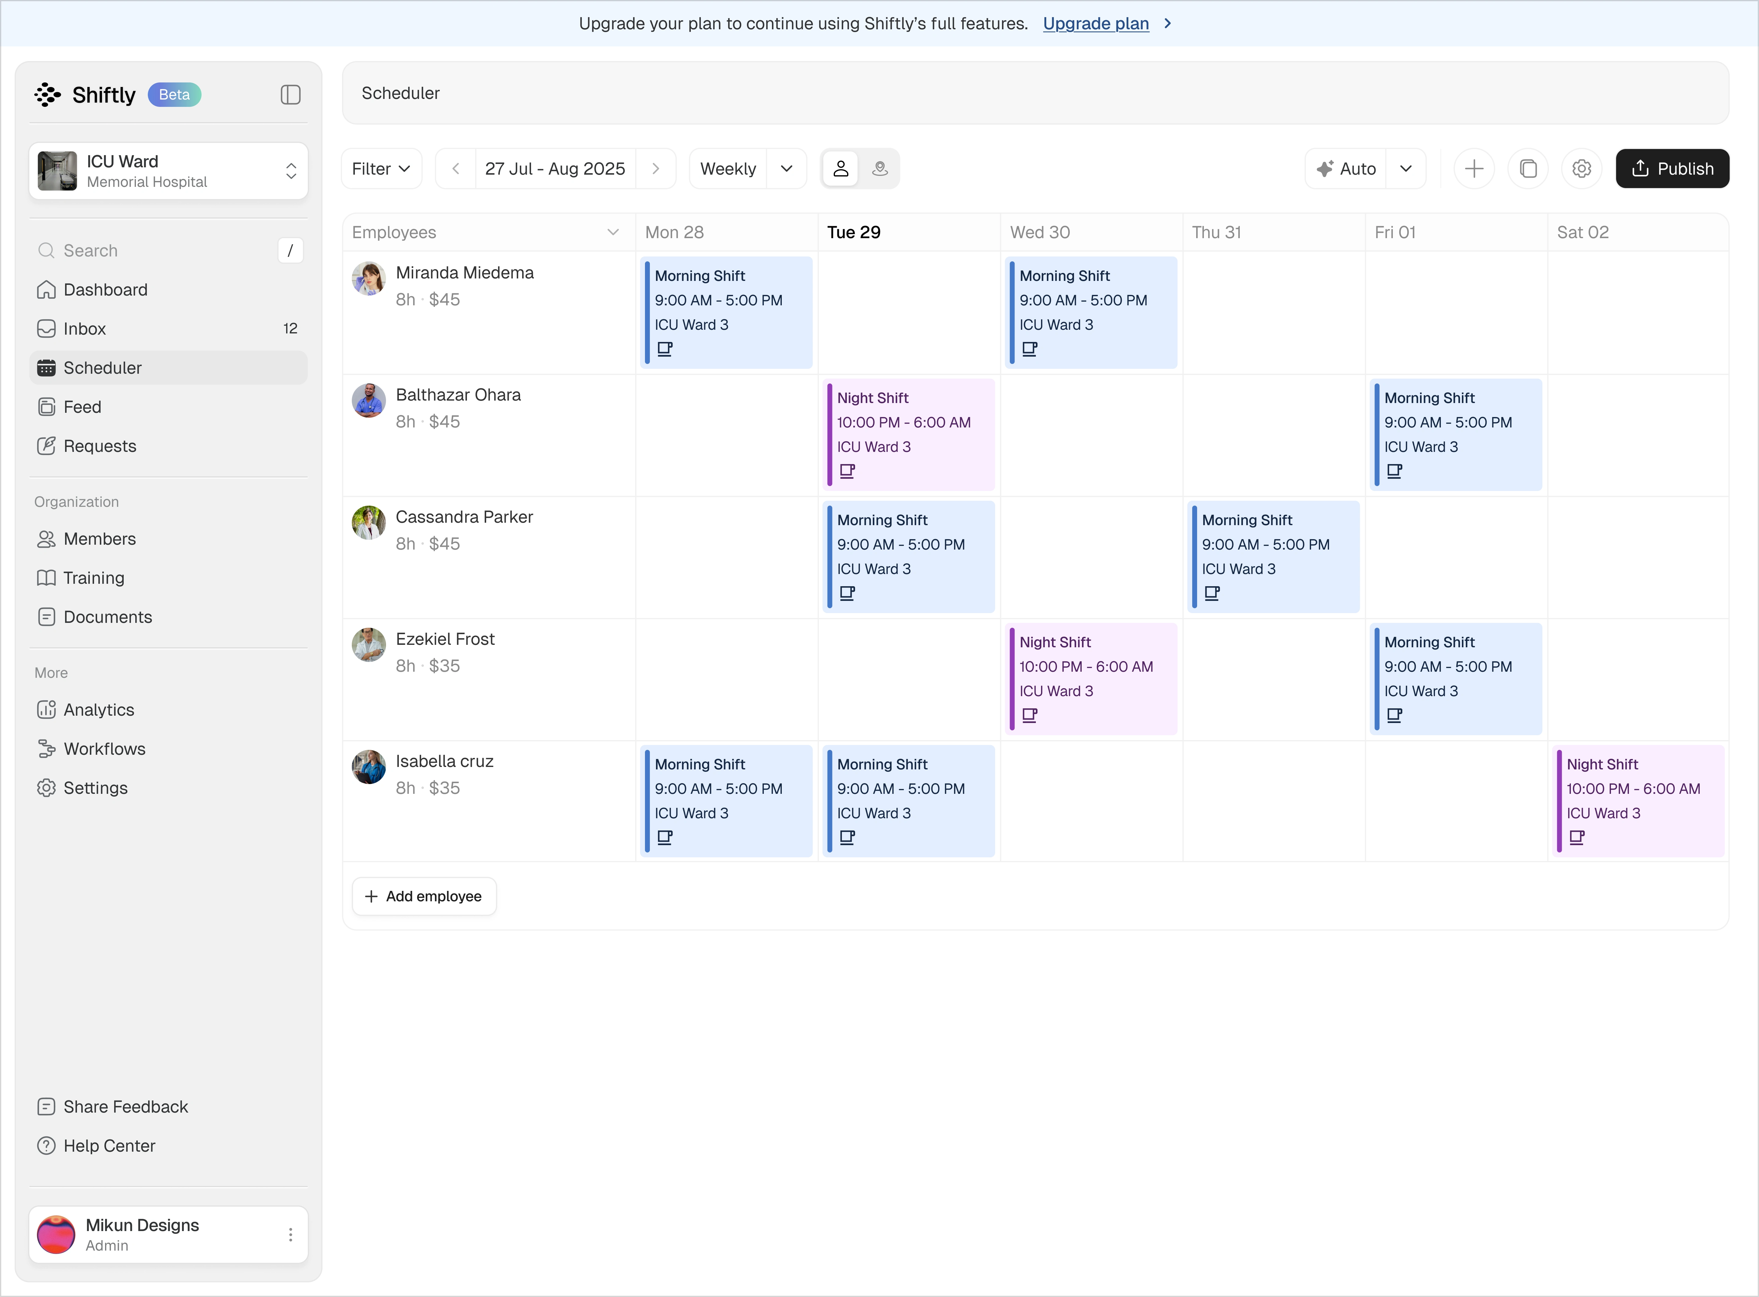Go to previous week arrow
The width and height of the screenshot is (1759, 1297).
tap(455, 169)
